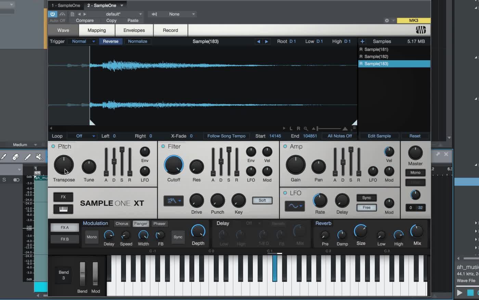Click the waveform zoom magnifier icon

[306, 128]
